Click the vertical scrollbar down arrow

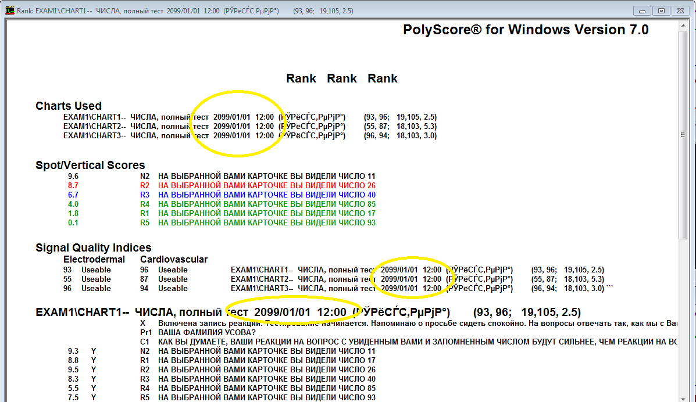pos(683,399)
